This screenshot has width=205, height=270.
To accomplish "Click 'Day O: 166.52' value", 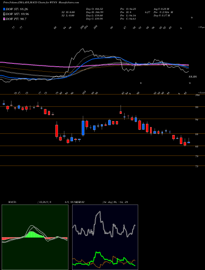I will pos(95,9).
